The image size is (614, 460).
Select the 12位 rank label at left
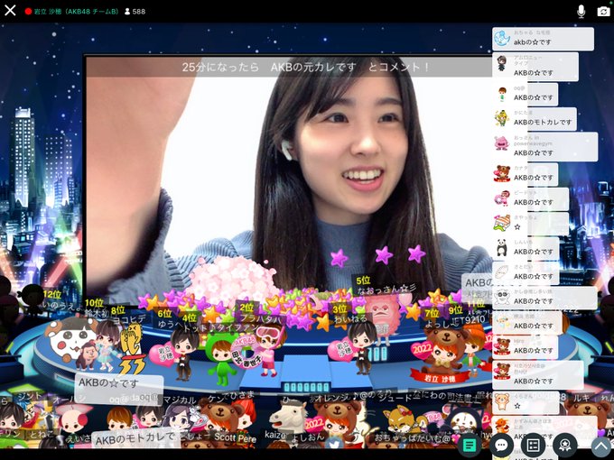[52, 295]
